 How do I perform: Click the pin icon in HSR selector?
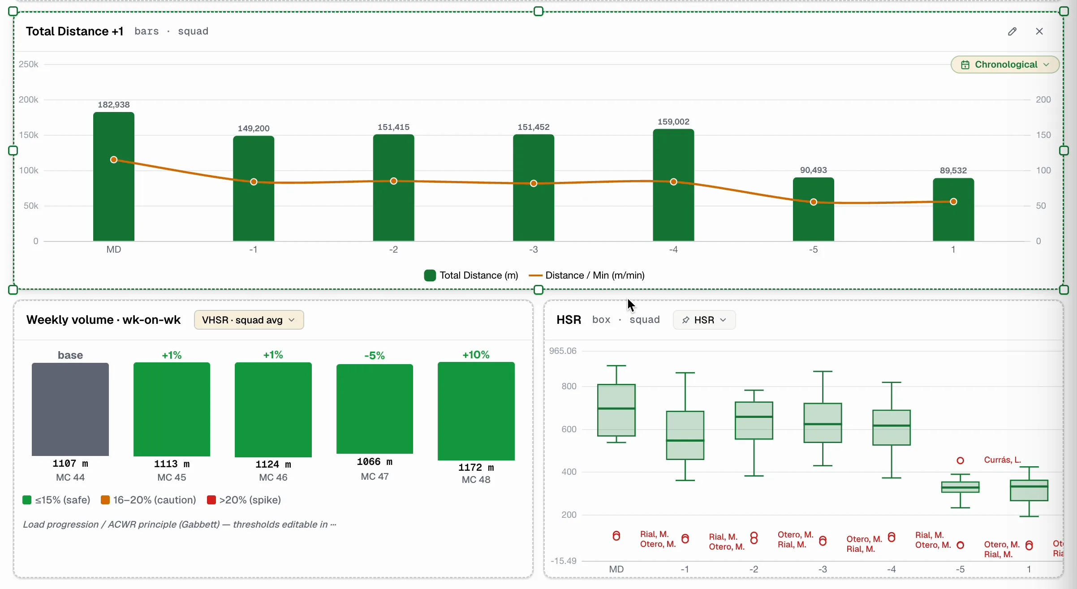[685, 320]
